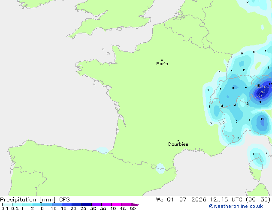Click the Paris location dot marker
Screen dimensions: 272x210
[x=162, y=60]
